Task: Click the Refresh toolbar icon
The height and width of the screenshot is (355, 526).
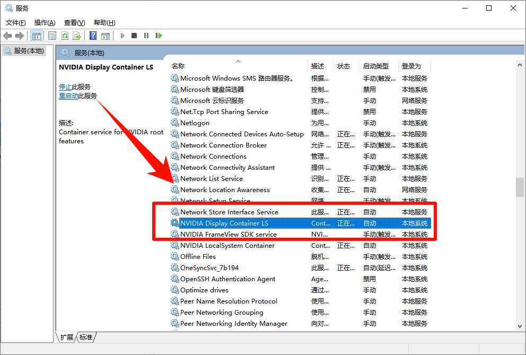Action: coord(65,36)
